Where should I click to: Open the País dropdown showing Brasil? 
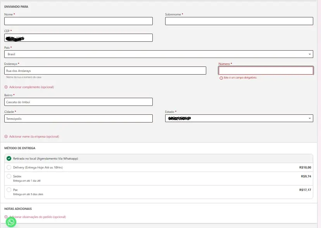tap(159, 54)
